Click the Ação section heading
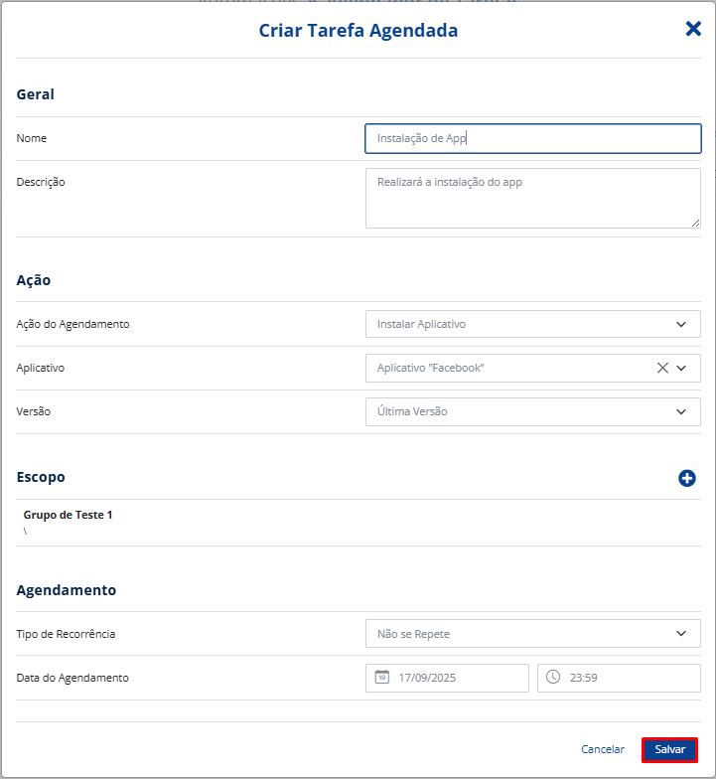 (34, 280)
